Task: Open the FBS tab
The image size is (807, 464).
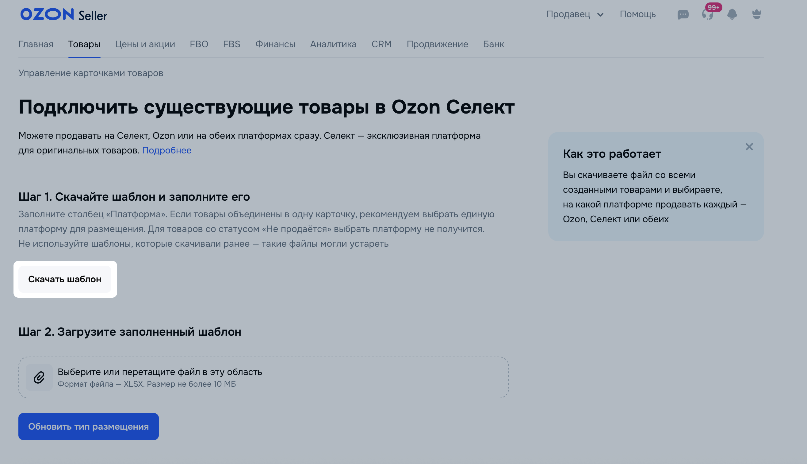Action: click(x=231, y=44)
